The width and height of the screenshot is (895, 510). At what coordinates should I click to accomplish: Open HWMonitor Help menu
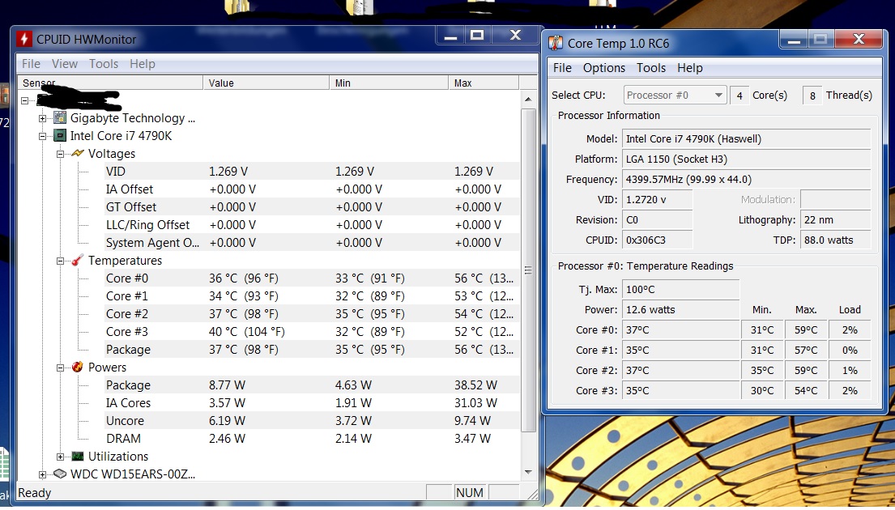(x=142, y=64)
